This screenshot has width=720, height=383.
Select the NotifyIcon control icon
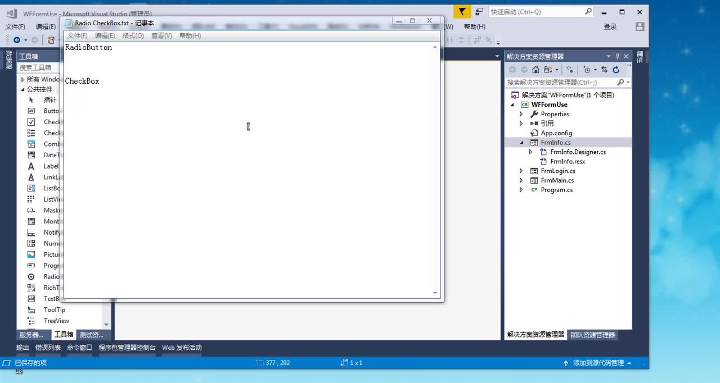click(31, 232)
